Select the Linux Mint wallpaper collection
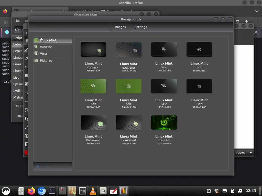262x196 pixels. coord(53,40)
